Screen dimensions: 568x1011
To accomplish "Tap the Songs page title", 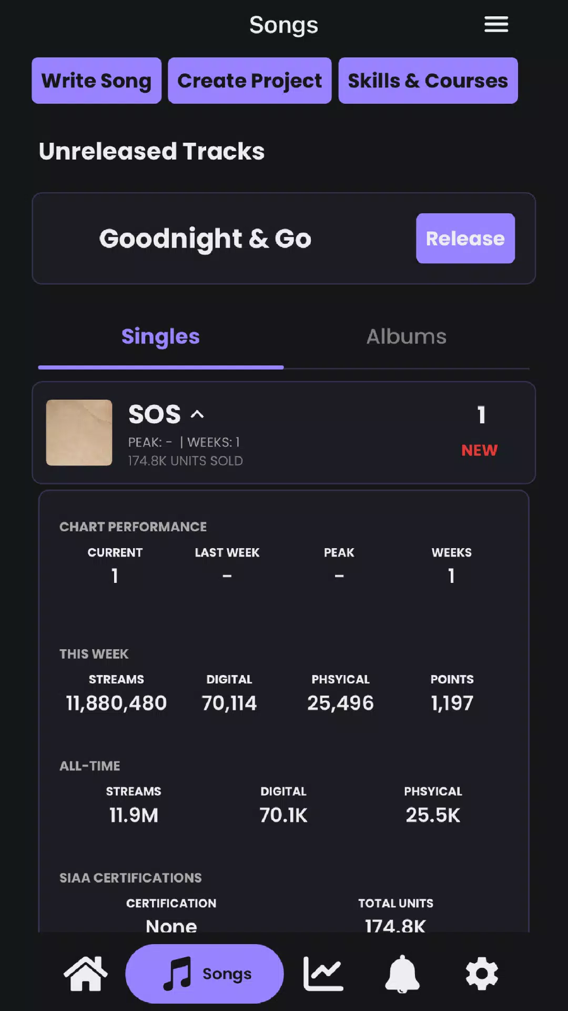I will point(283,25).
